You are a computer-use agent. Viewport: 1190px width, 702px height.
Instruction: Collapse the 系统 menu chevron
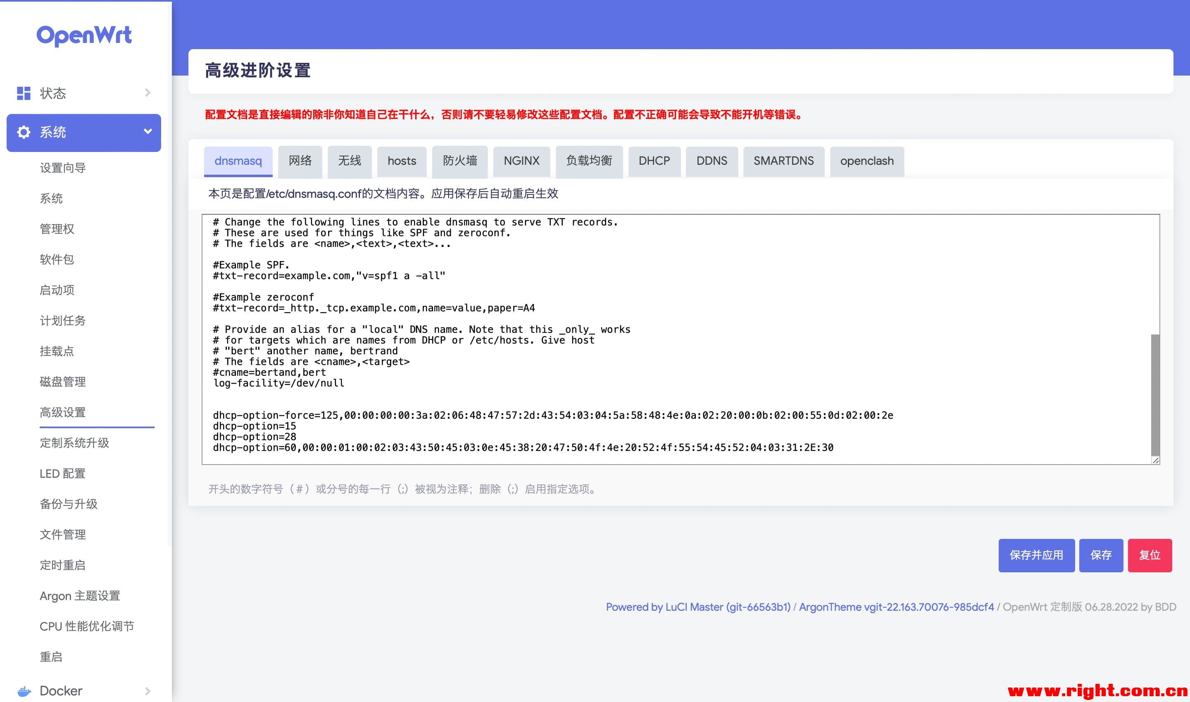148,131
